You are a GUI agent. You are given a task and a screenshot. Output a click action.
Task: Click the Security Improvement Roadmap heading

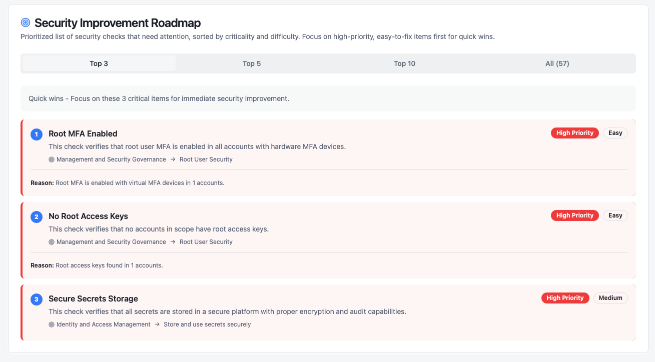118,23
